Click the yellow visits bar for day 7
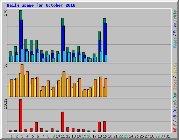Image resolution: width=179 pixels, height=140 pixels. point(41,93)
